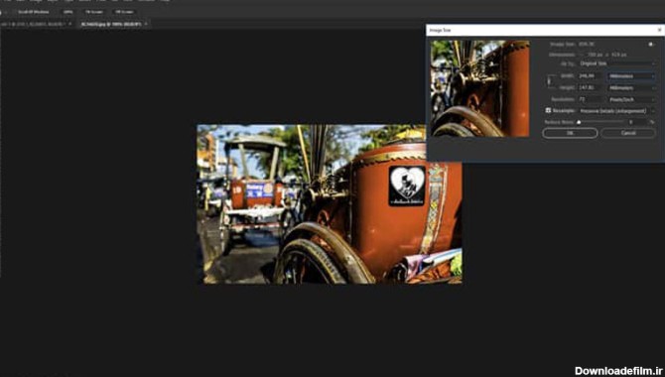Image resolution: width=665 pixels, height=377 pixels.
Task: Close the first inactive document tab
Action: tap(70, 24)
